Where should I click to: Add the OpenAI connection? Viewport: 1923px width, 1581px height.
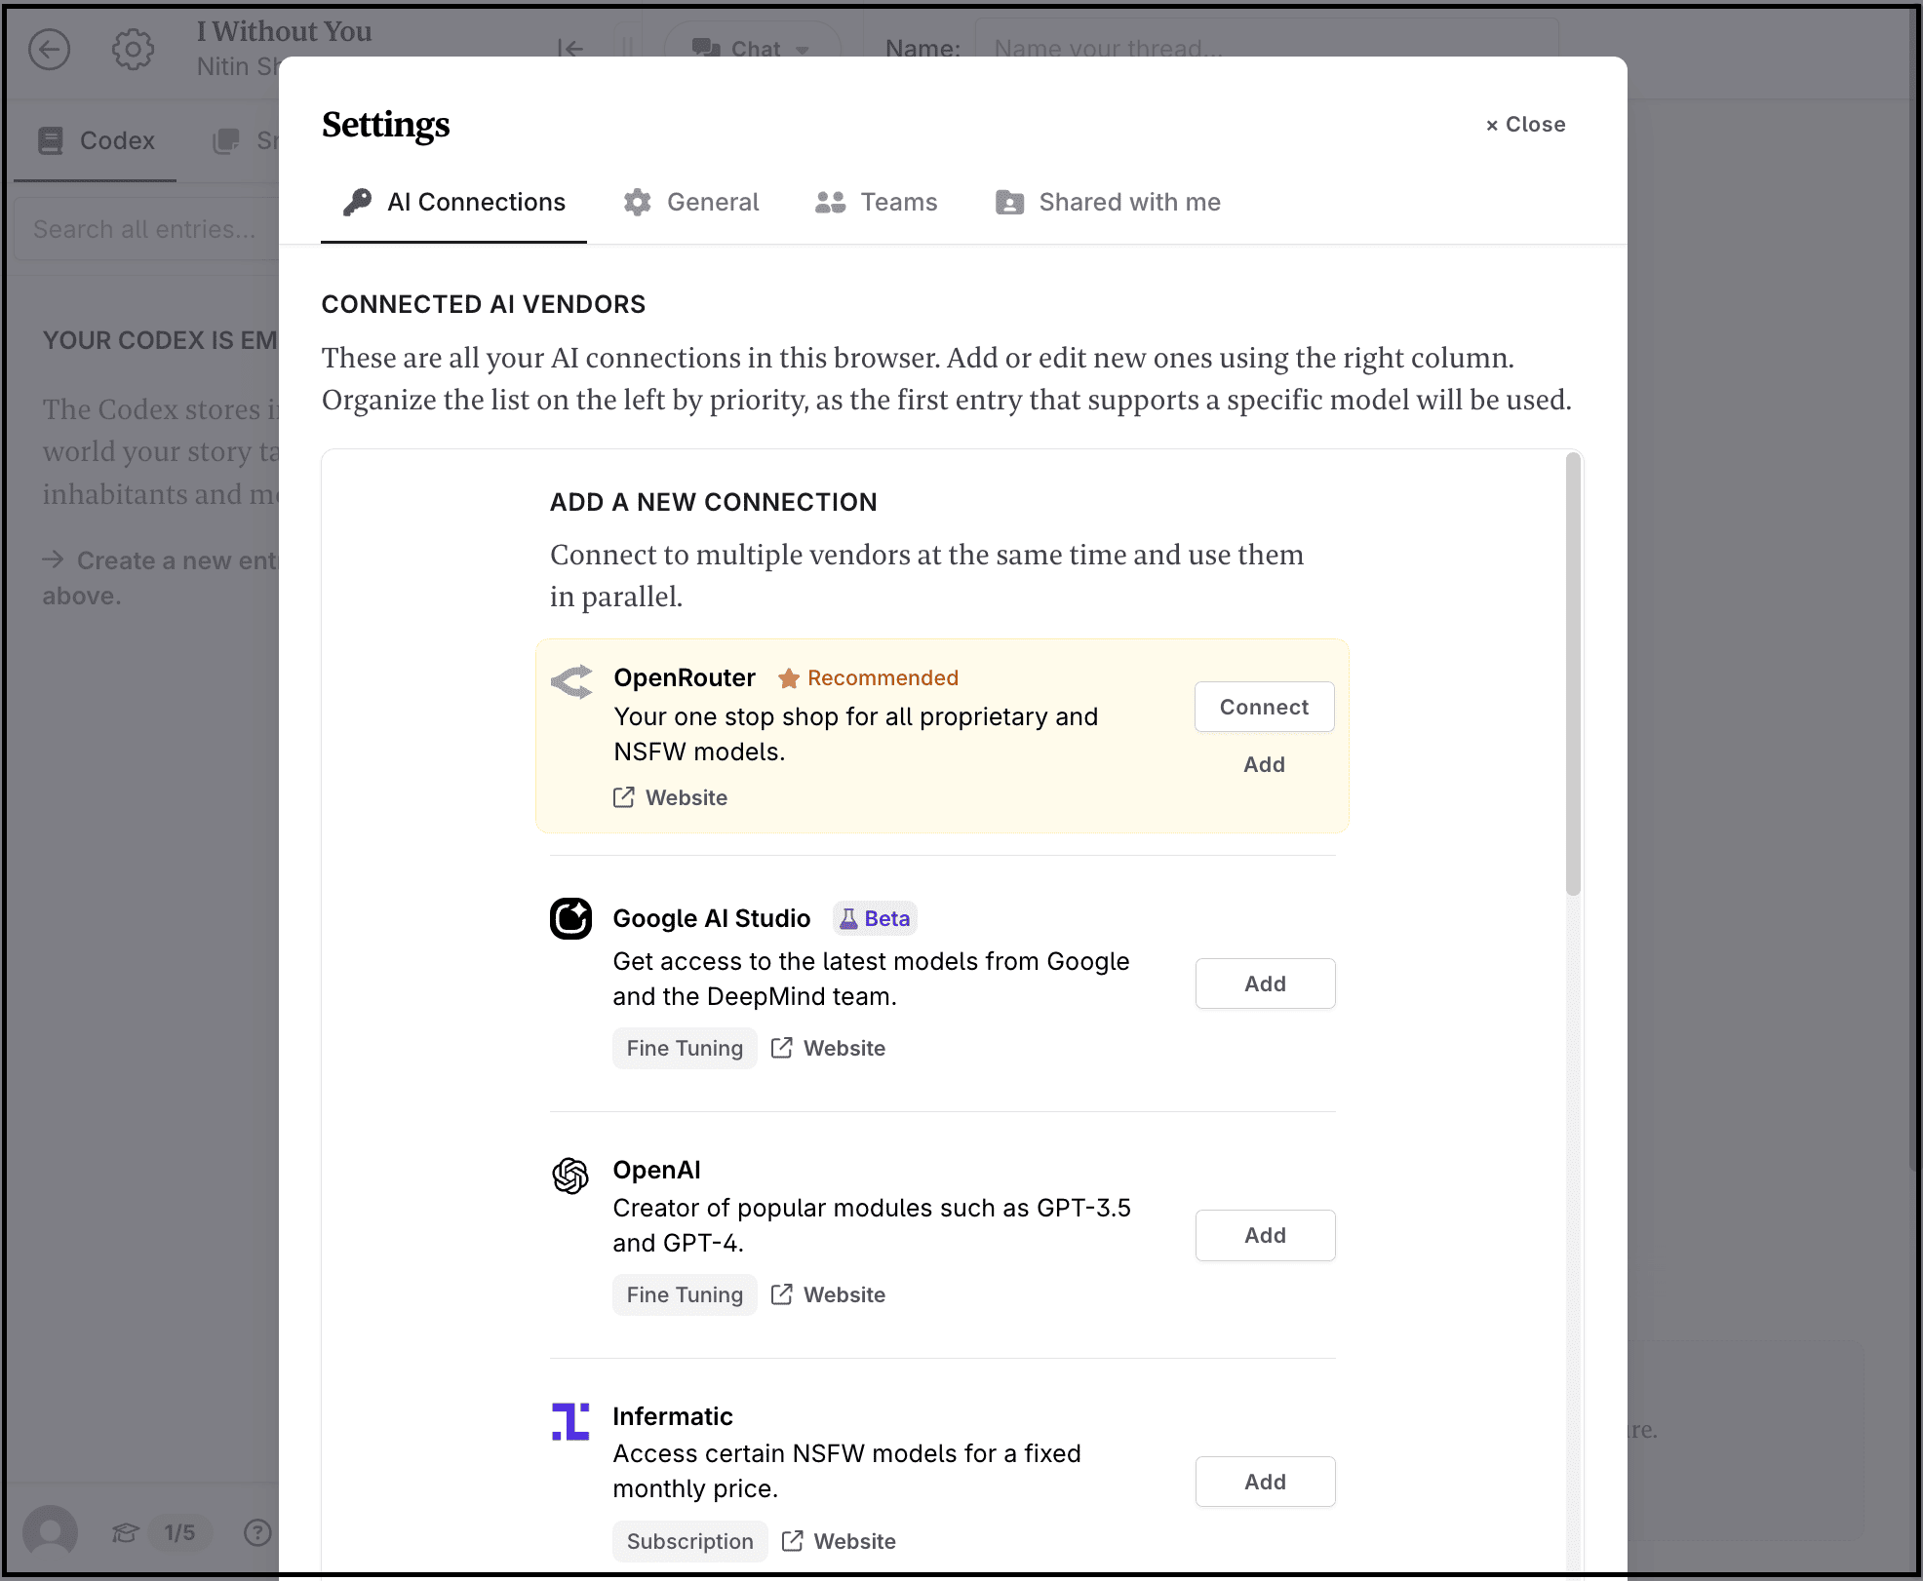tap(1266, 1235)
